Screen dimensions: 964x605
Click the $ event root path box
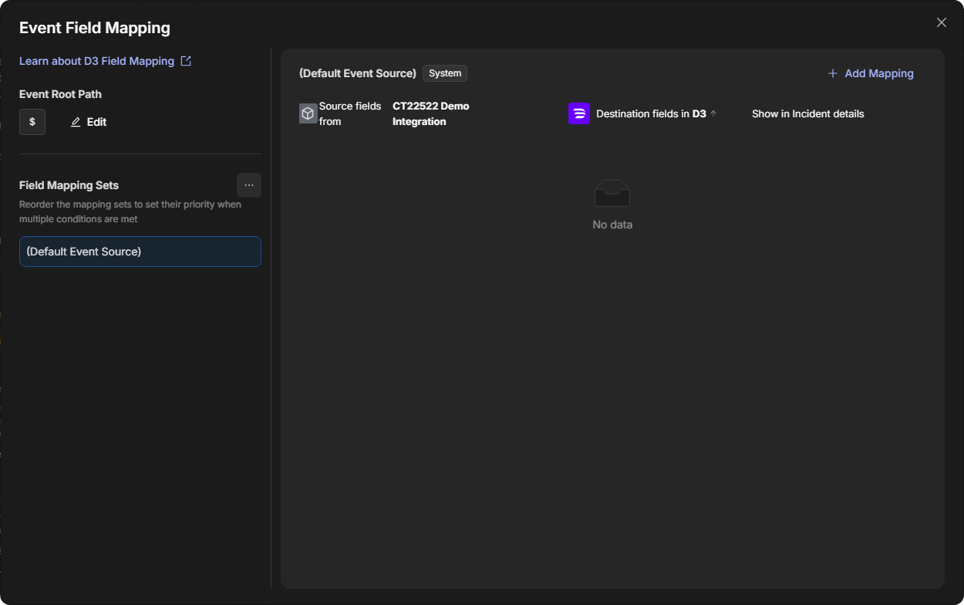tap(32, 122)
